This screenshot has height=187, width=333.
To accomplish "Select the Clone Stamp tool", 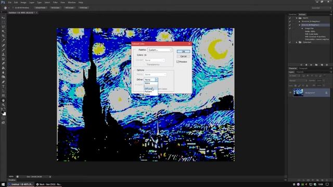I will (x=3, y=54).
